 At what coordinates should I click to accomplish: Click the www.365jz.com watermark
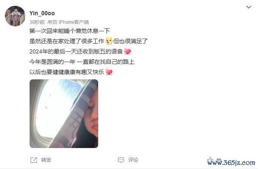click(x=231, y=163)
